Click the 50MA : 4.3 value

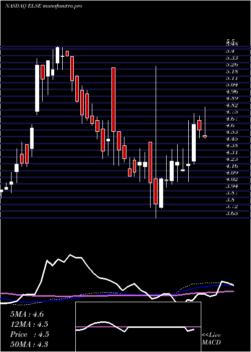[x=29, y=344]
